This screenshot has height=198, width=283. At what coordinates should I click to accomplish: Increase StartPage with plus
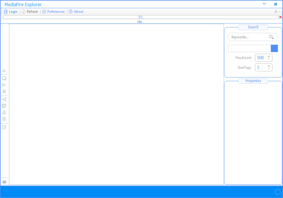point(269,66)
